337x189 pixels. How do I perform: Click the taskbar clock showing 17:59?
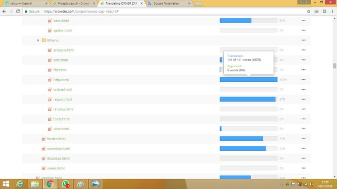[325, 184]
